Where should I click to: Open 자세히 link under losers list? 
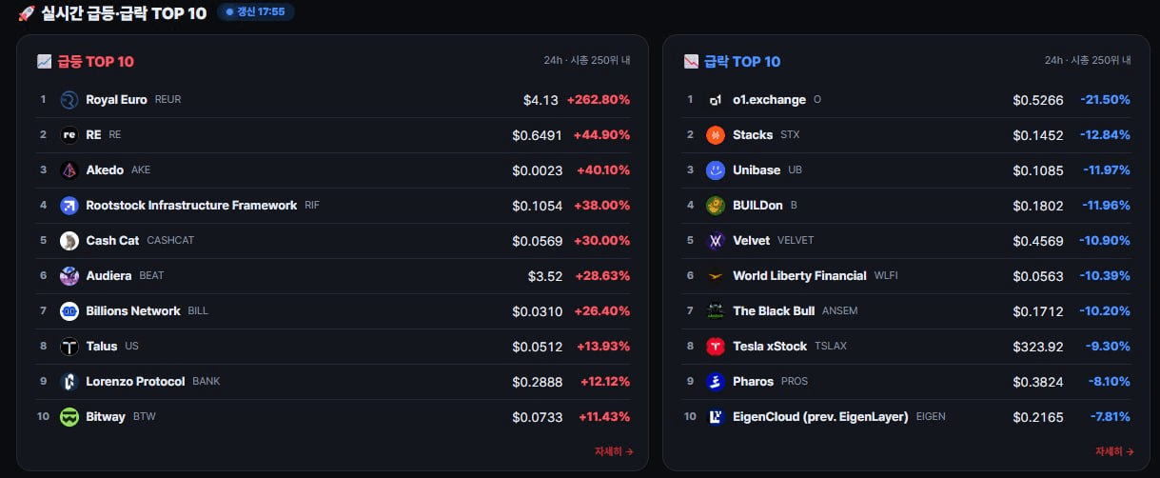tap(1114, 451)
